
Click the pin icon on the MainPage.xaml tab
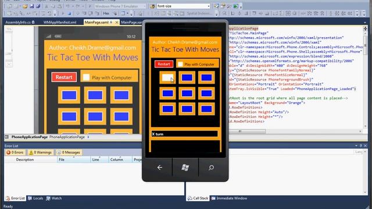coord(111,22)
